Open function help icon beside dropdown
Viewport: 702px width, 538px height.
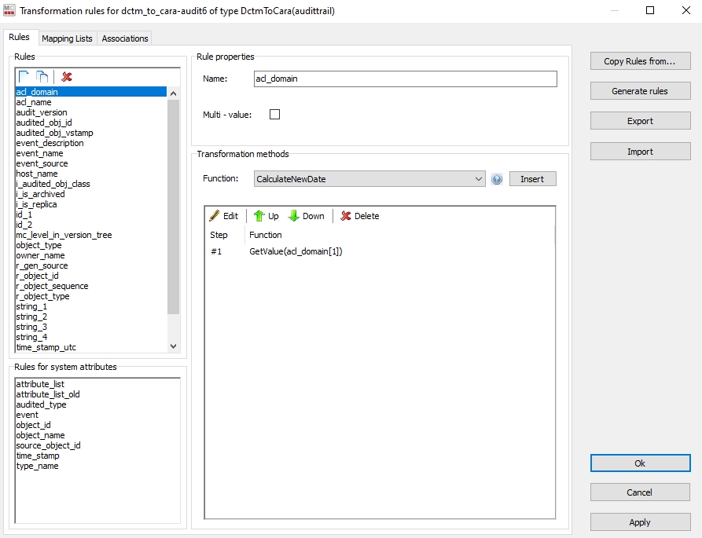coord(497,179)
